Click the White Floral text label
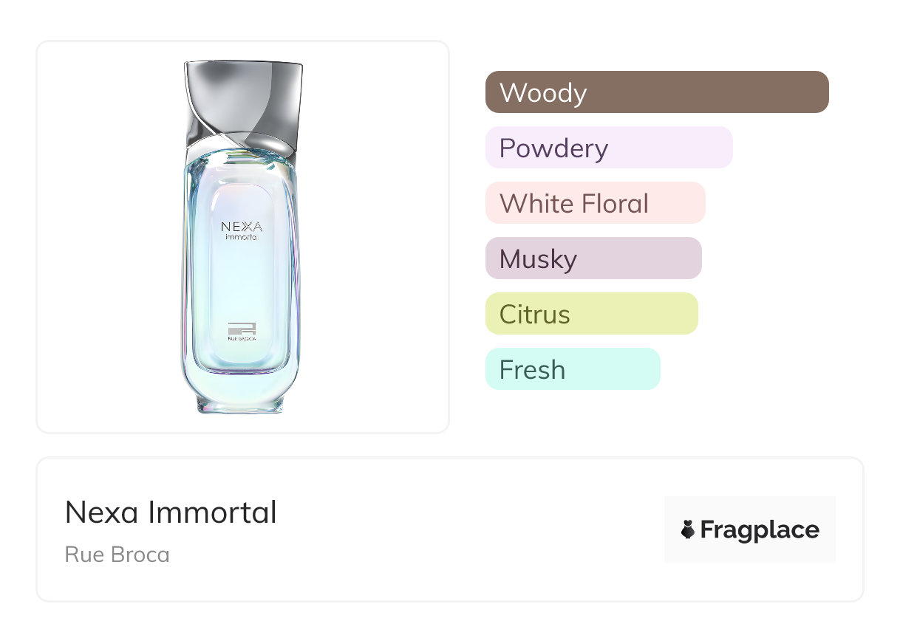 tap(573, 204)
